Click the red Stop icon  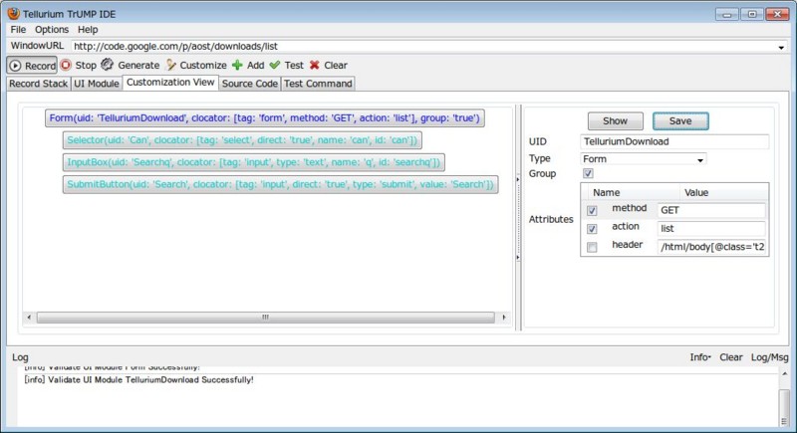point(66,65)
